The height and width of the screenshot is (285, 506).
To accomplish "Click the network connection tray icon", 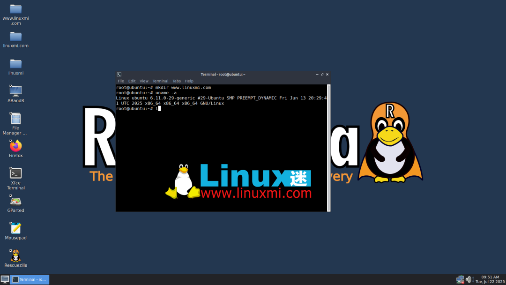I will 460,279.
